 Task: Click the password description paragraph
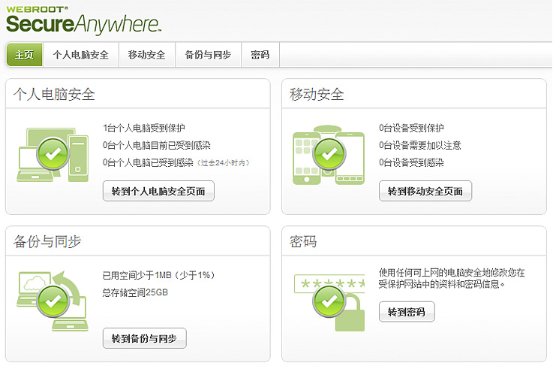pos(452,278)
